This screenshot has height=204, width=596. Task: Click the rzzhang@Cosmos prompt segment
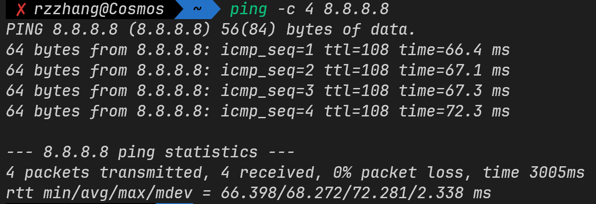tap(99, 9)
